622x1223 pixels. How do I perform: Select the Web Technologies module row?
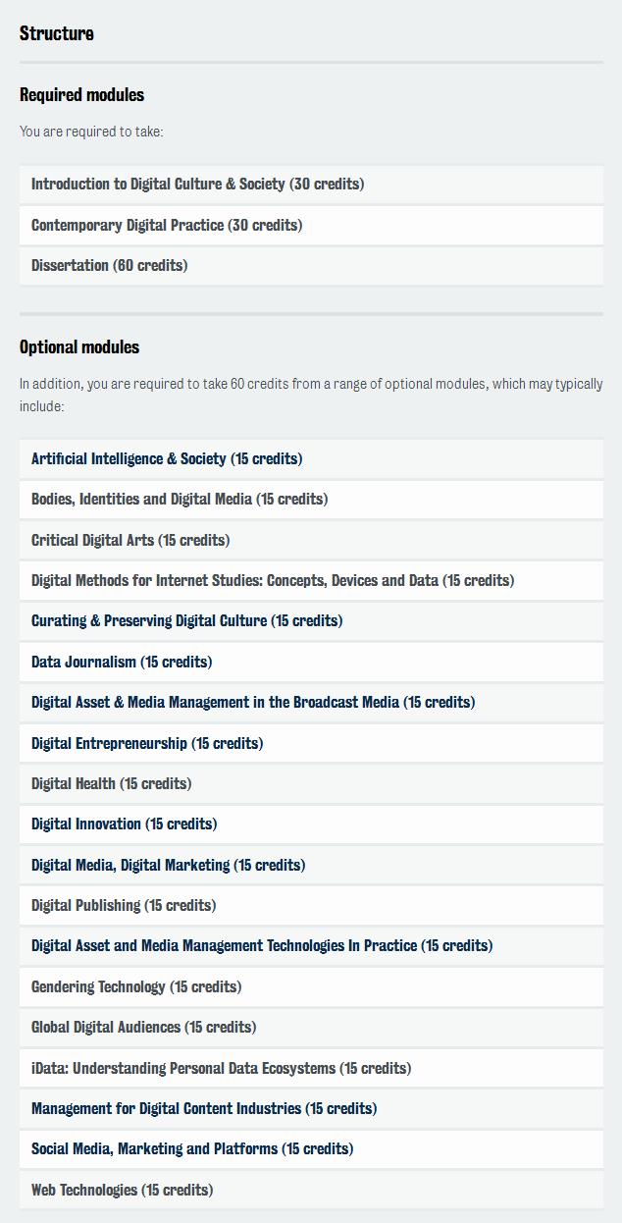point(311,1190)
